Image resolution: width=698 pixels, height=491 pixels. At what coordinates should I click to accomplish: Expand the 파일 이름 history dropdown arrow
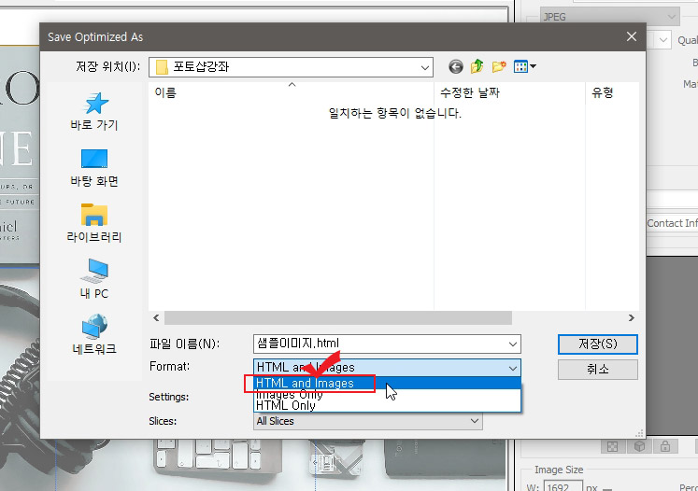pyautogui.click(x=513, y=344)
